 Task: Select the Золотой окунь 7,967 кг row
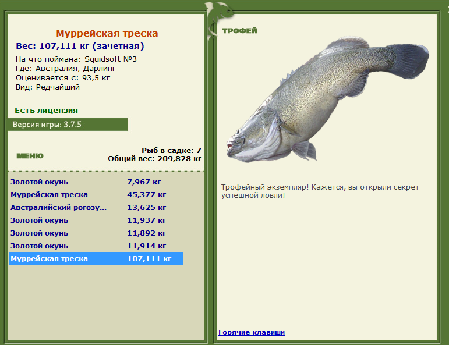pyautogui.click(x=96, y=182)
